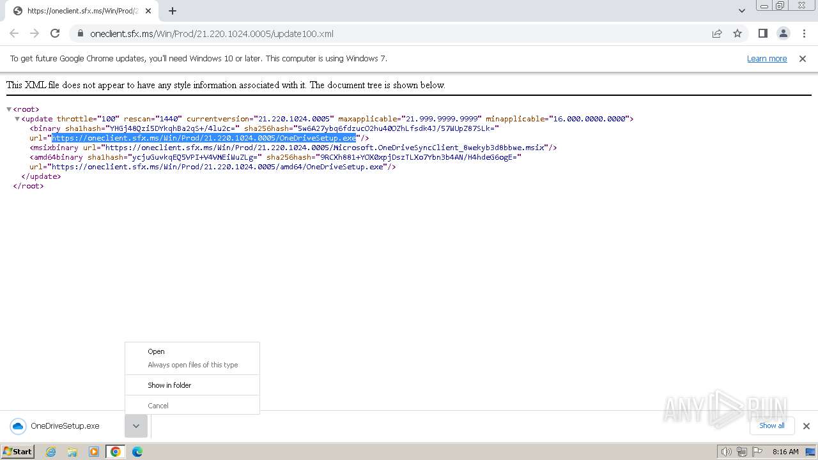Collapse the update XML node
The height and width of the screenshot is (460, 818).
coord(17,119)
